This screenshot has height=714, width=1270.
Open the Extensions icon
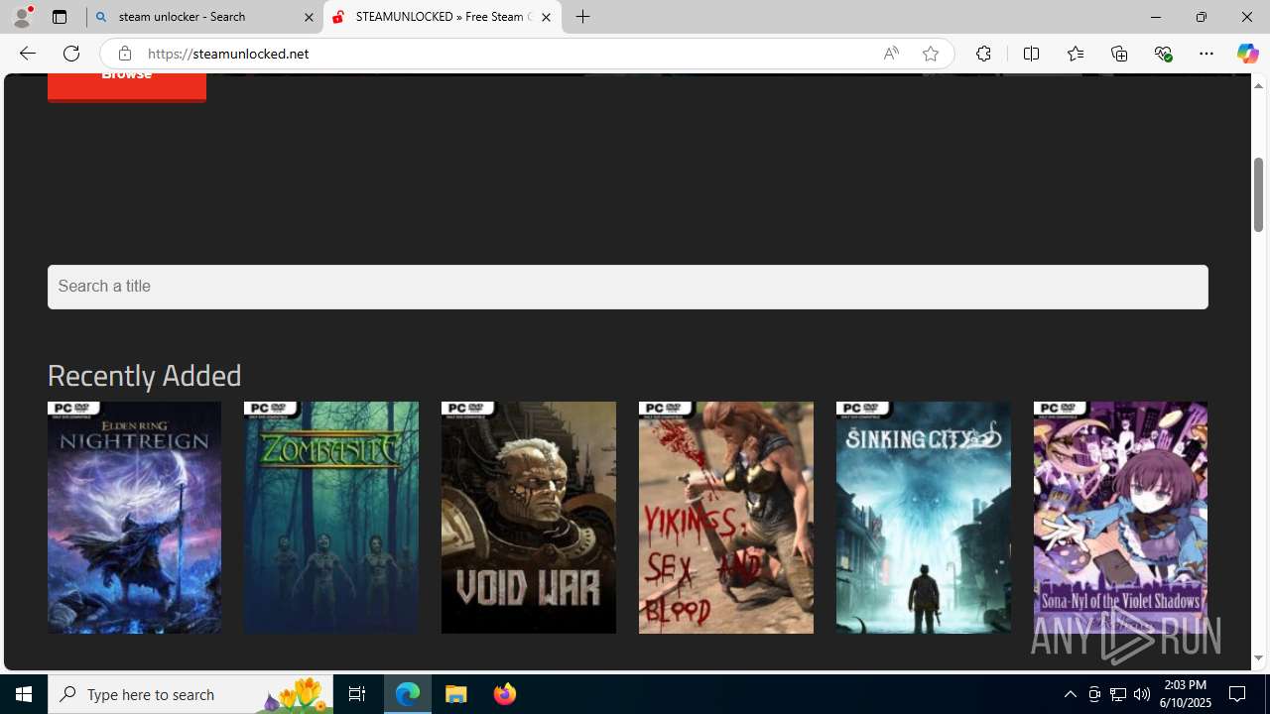[x=983, y=54]
